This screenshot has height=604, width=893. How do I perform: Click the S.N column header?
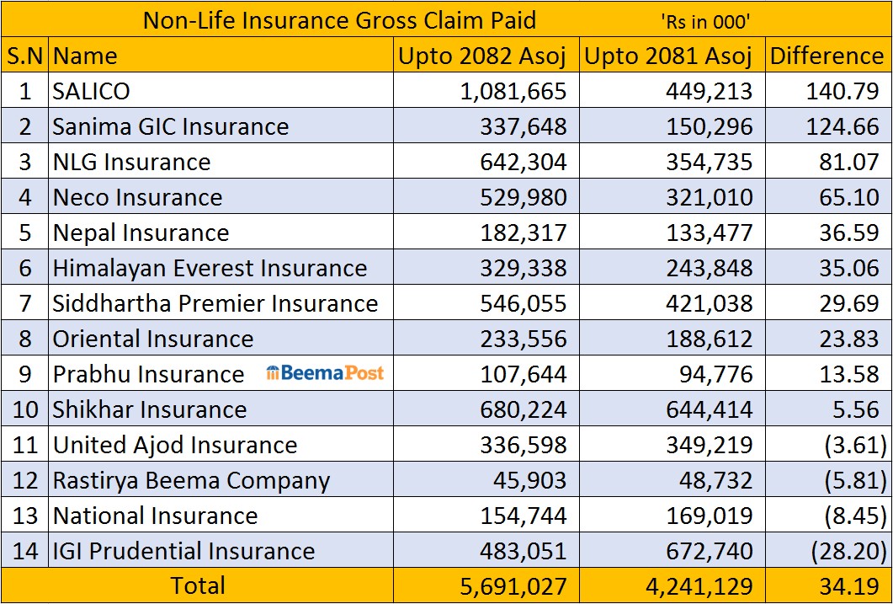click(25, 56)
